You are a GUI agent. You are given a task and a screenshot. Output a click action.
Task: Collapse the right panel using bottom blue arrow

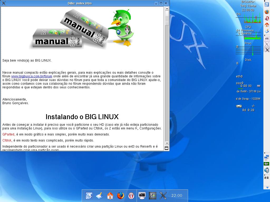(x=267, y=187)
